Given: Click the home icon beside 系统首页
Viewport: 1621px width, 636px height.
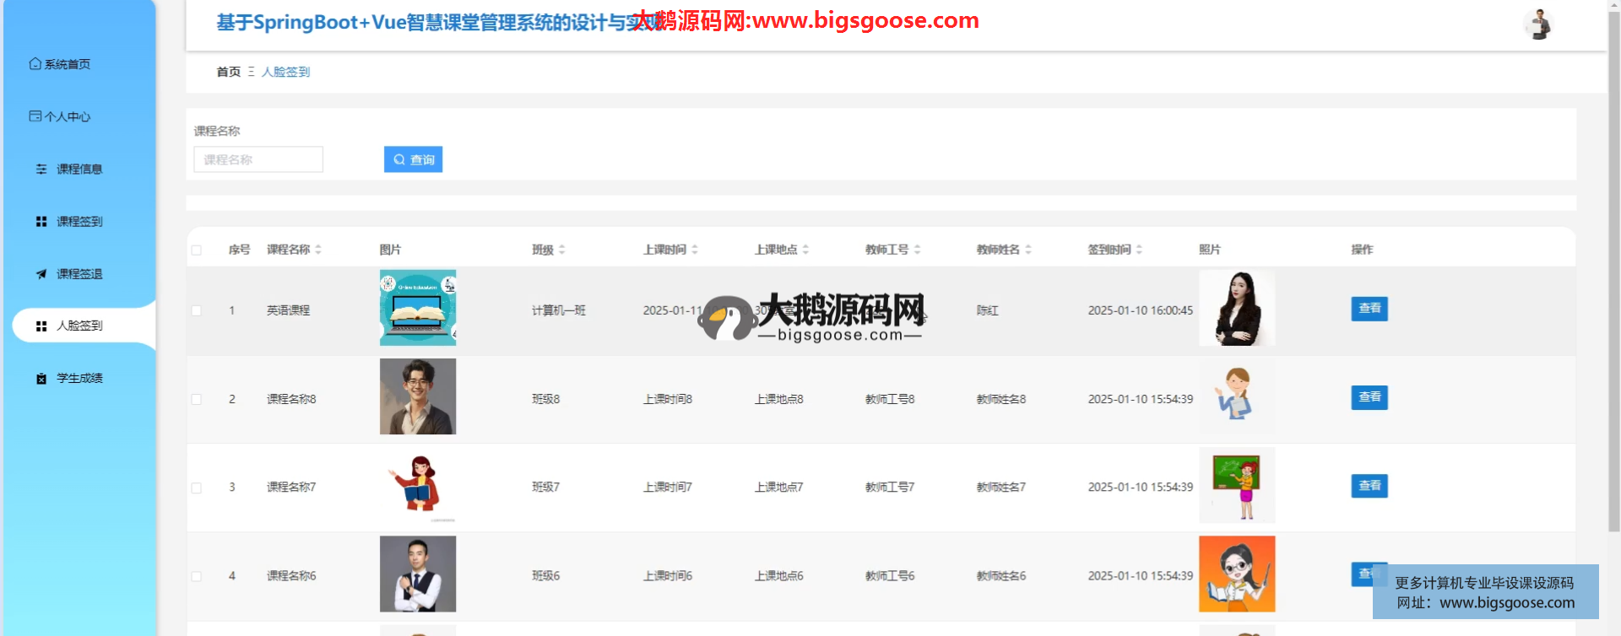Looking at the screenshot, I should click(x=35, y=64).
